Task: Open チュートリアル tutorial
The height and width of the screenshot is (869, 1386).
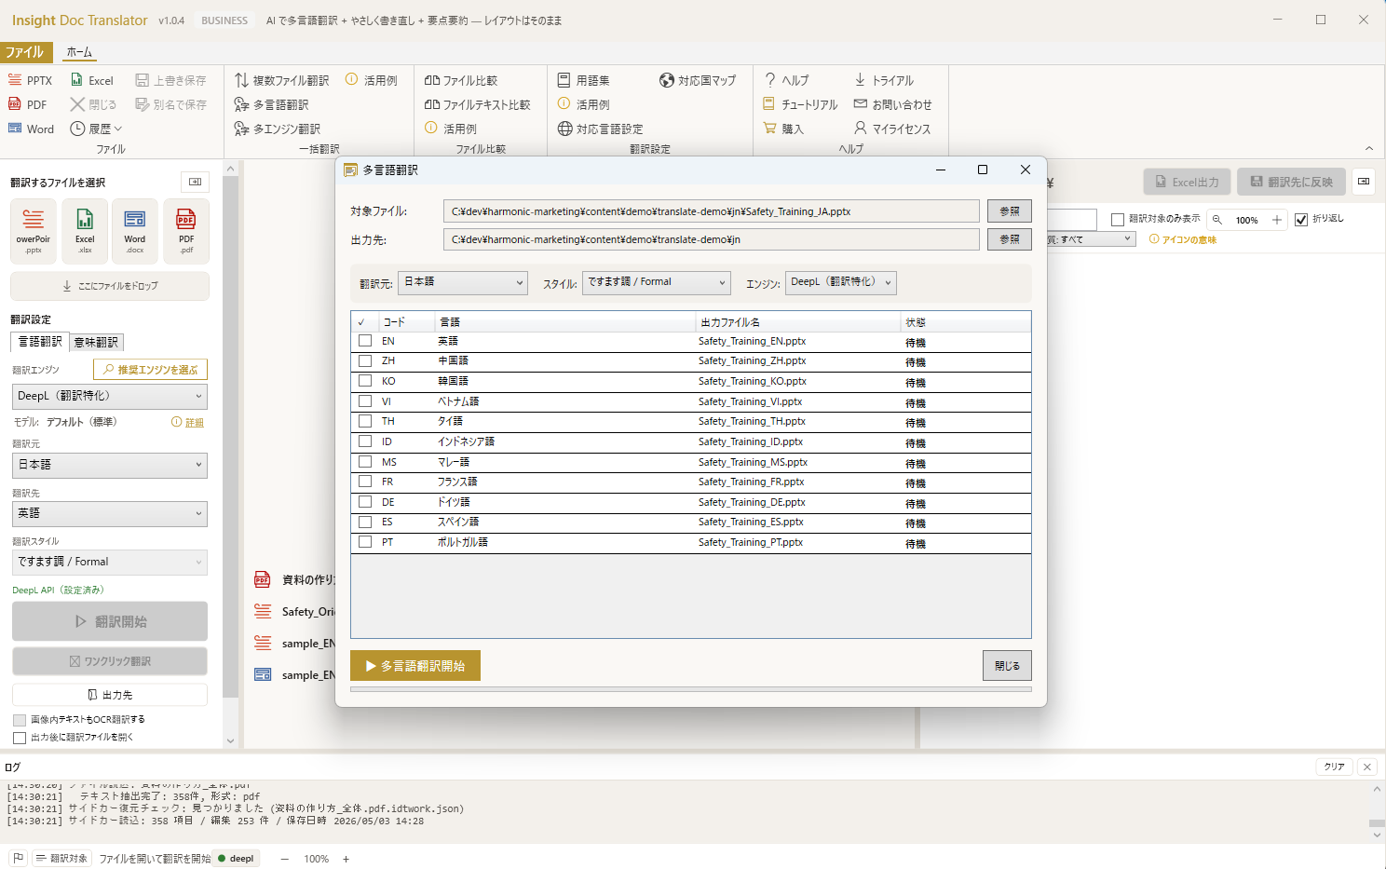Action: point(800,104)
